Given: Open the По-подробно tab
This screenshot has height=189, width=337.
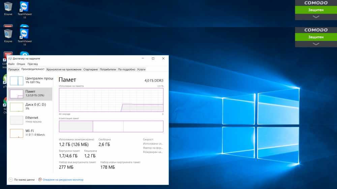Looking at the screenshot, I should (x=126, y=69).
